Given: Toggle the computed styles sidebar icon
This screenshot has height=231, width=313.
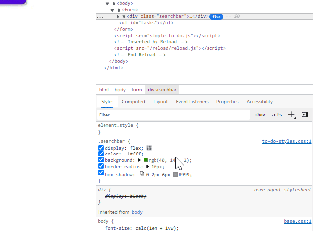Looking at the screenshot, I should pos(305,115).
